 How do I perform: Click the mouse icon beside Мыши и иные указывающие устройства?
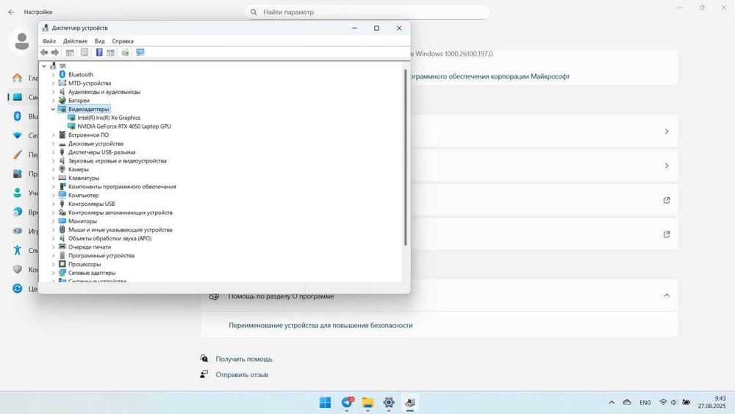click(62, 229)
